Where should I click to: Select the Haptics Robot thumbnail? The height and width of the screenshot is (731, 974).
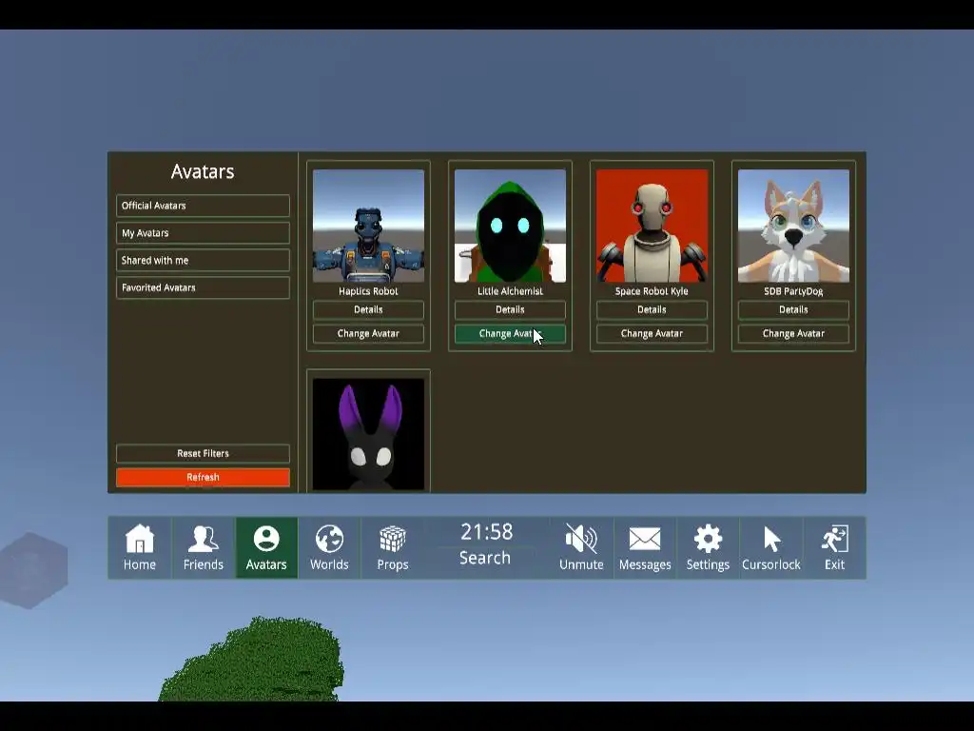coord(368,226)
